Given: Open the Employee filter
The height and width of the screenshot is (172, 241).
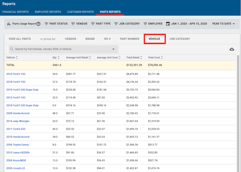Looking at the screenshot, I should point(153,24).
